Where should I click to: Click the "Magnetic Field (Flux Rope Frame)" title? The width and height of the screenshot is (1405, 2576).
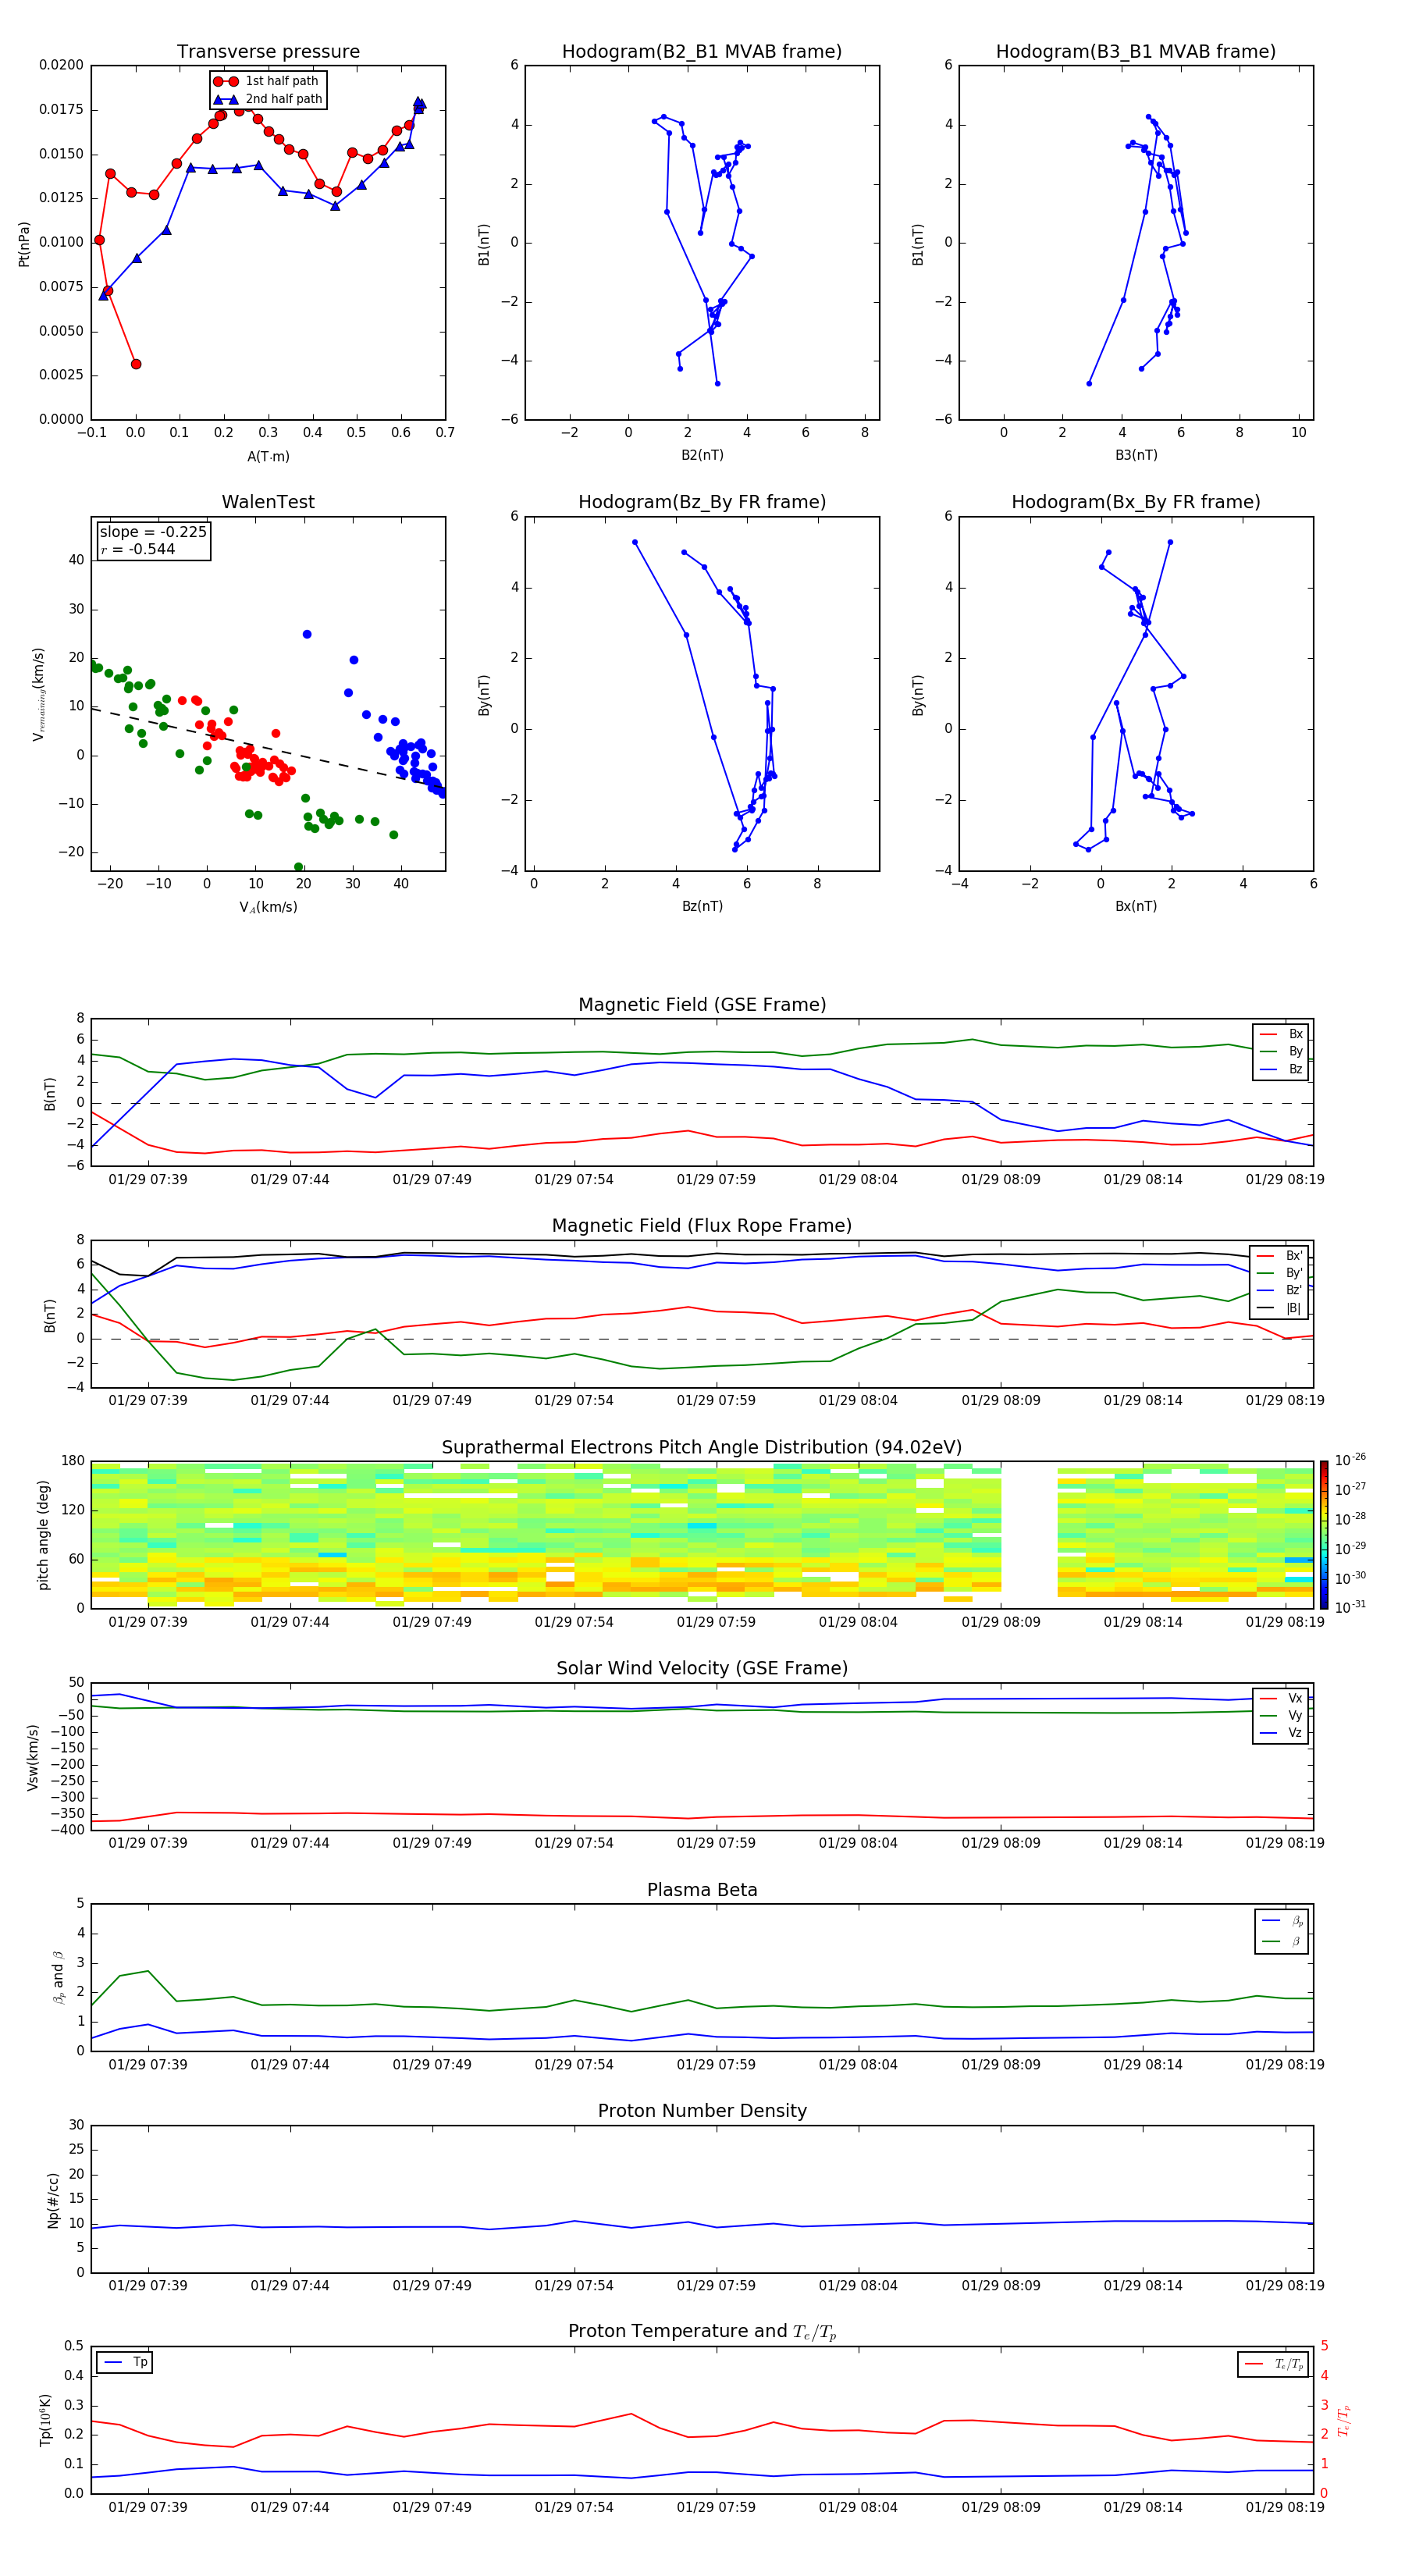(x=702, y=1226)
